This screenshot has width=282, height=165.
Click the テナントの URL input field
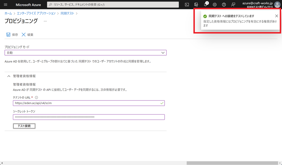pyautogui.click(x=89, y=103)
